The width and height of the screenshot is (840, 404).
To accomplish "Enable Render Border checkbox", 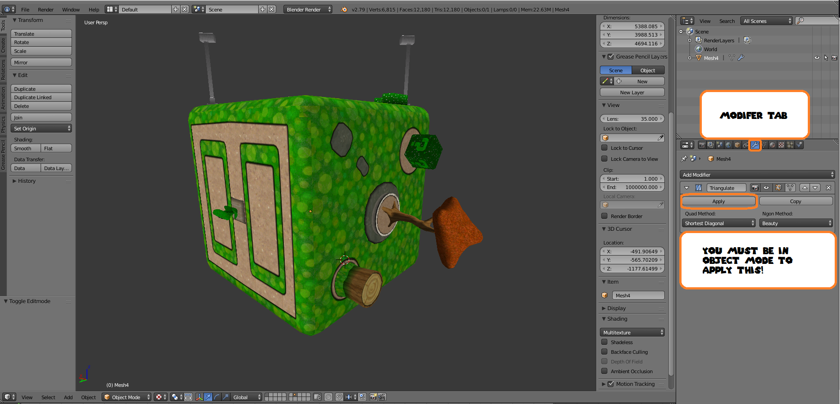I will tap(604, 216).
